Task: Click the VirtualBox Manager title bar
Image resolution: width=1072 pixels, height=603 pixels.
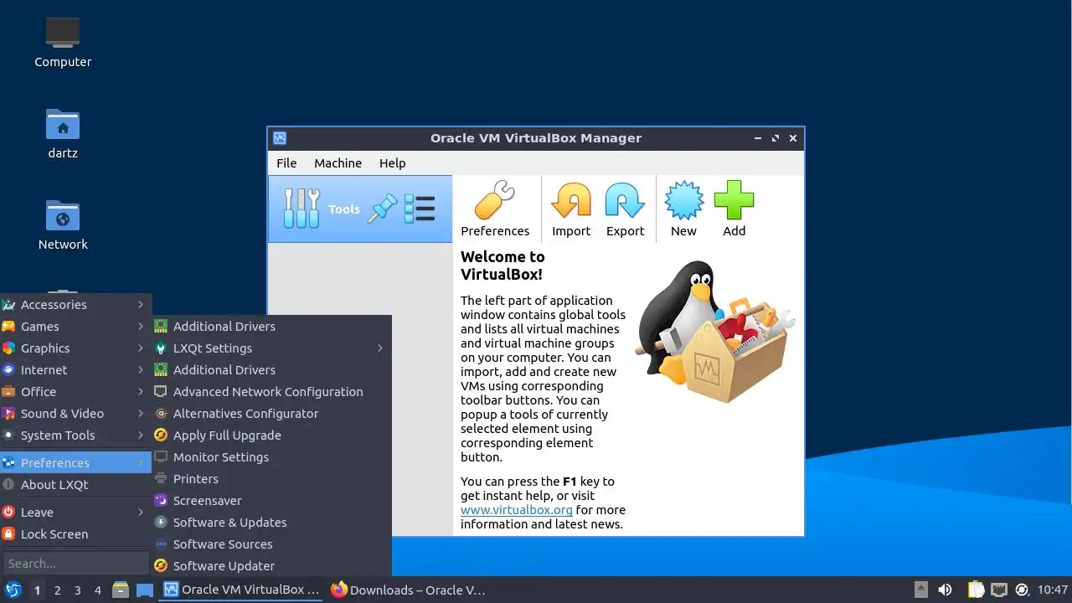Action: pyautogui.click(x=536, y=138)
